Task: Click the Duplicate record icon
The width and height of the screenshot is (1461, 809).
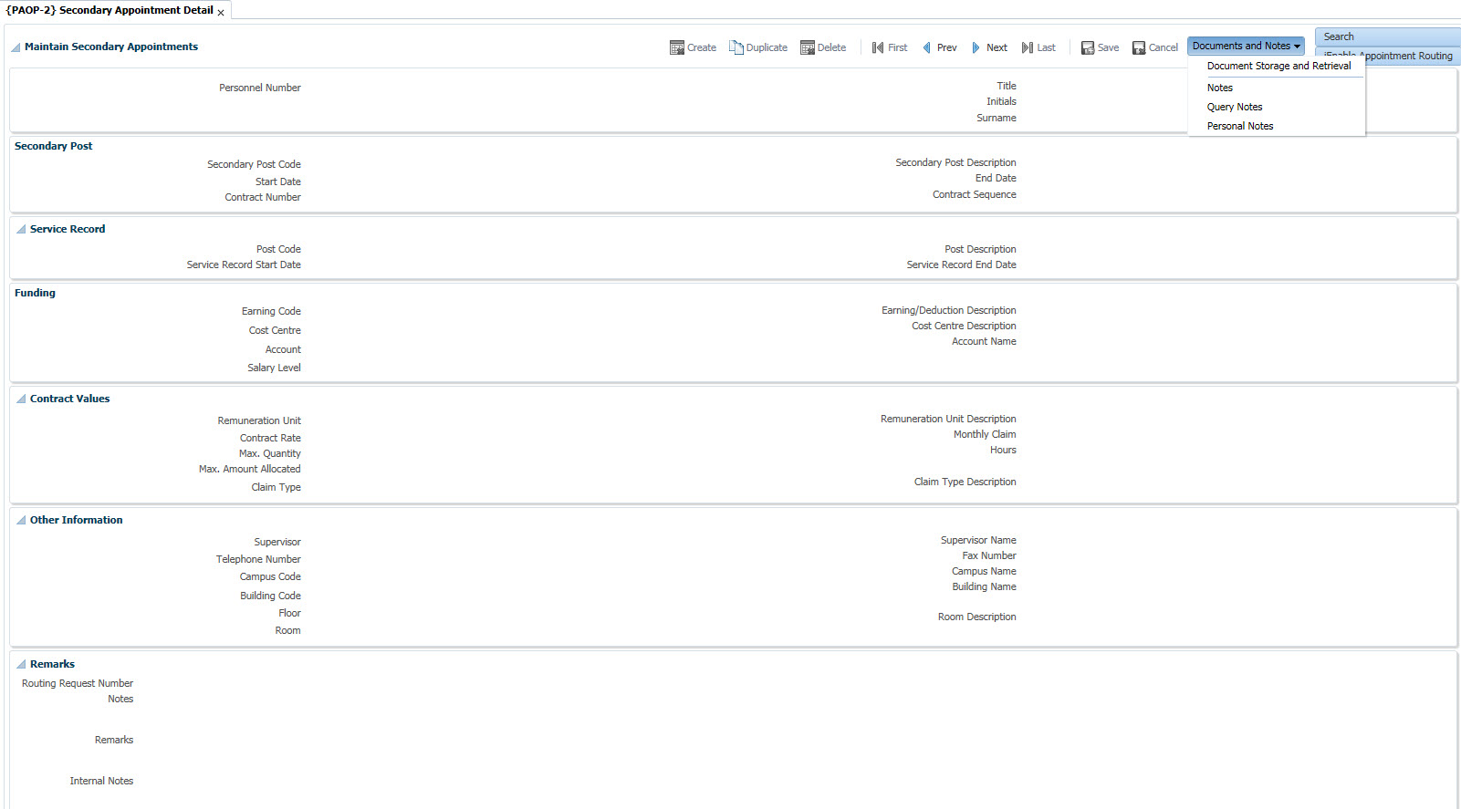Action: [x=736, y=47]
